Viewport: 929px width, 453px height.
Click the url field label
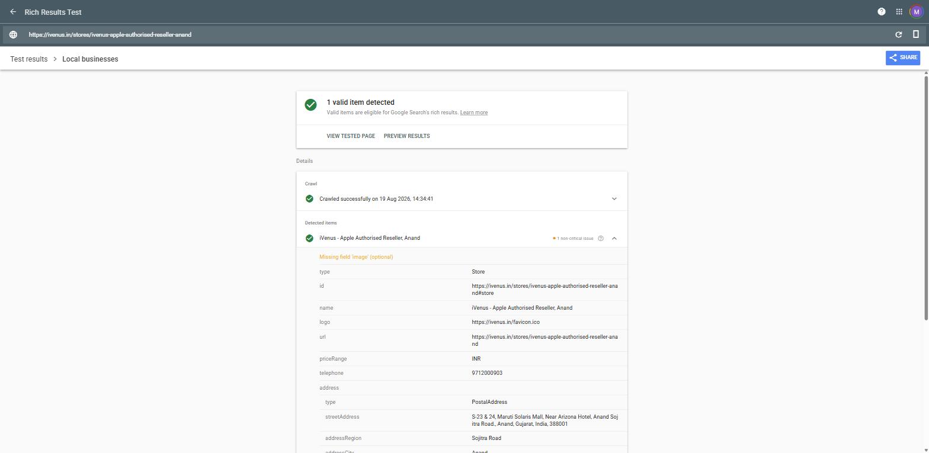(x=322, y=337)
